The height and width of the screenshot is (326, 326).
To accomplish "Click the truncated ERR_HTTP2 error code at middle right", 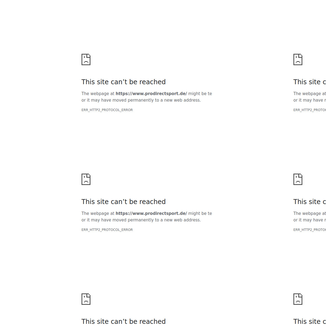I will (309, 230).
